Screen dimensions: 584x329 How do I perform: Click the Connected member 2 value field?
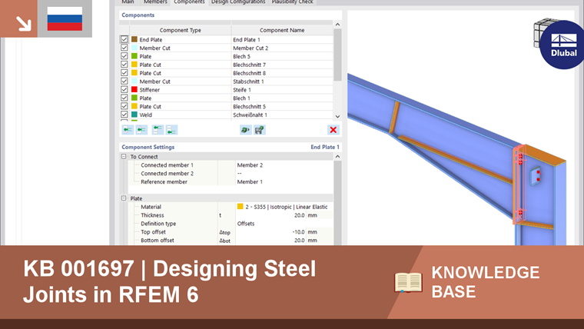284,173
